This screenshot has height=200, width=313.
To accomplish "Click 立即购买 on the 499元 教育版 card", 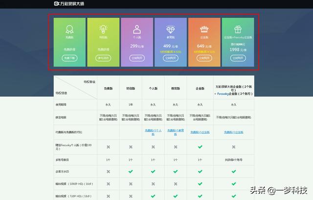I will (x=171, y=58).
